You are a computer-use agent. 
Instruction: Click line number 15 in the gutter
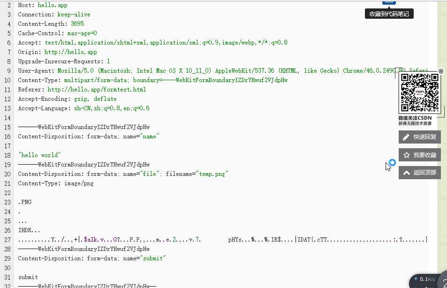click(8, 127)
